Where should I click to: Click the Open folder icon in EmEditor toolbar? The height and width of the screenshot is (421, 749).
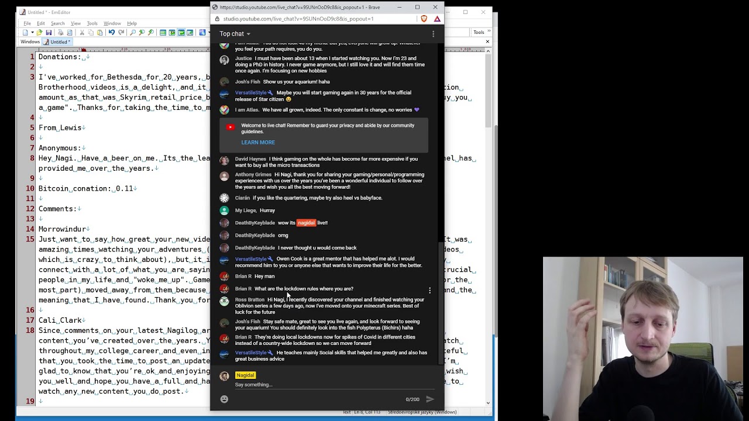click(39, 33)
